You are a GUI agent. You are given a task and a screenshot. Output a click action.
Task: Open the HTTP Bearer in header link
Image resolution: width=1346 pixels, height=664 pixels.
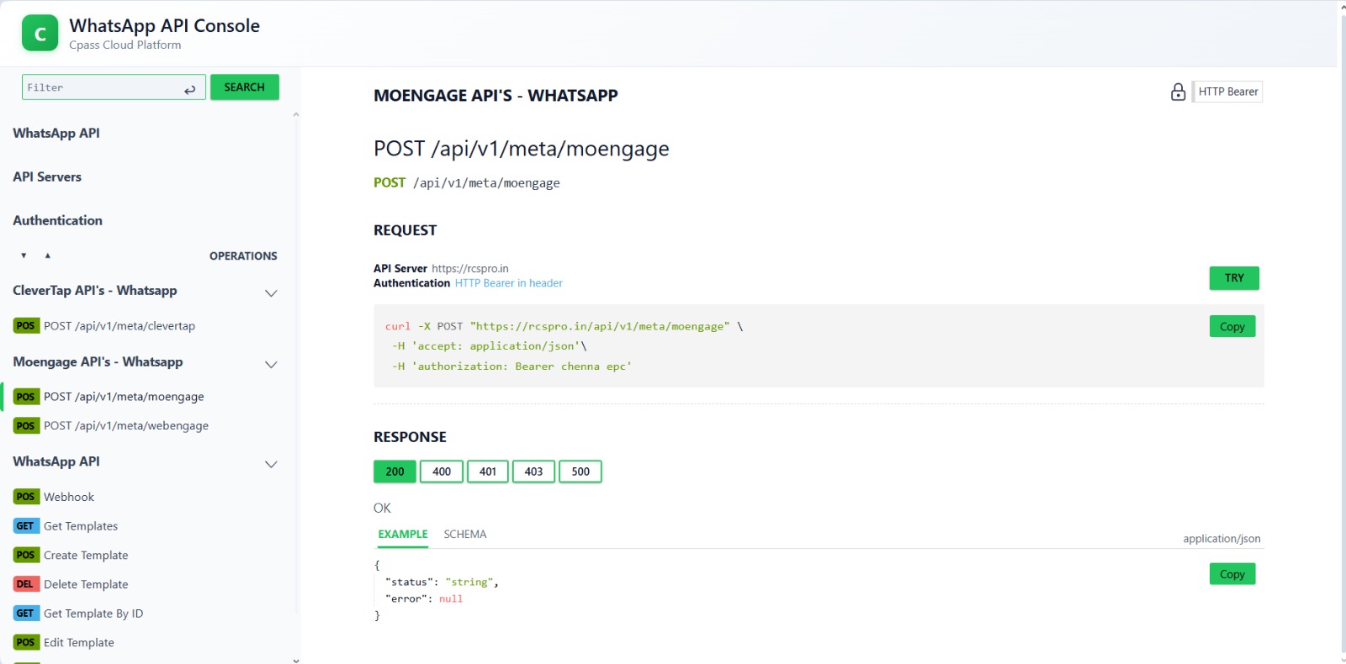click(509, 283)
